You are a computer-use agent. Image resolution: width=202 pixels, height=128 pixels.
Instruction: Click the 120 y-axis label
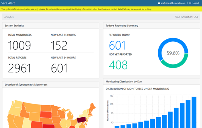click(x=111, y=104)
